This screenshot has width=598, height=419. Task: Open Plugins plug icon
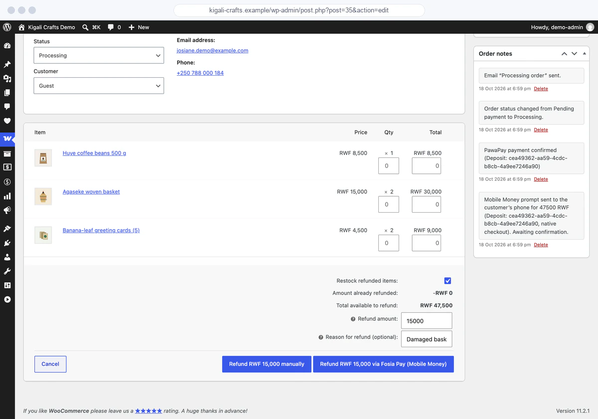click(x=7, y=243)
